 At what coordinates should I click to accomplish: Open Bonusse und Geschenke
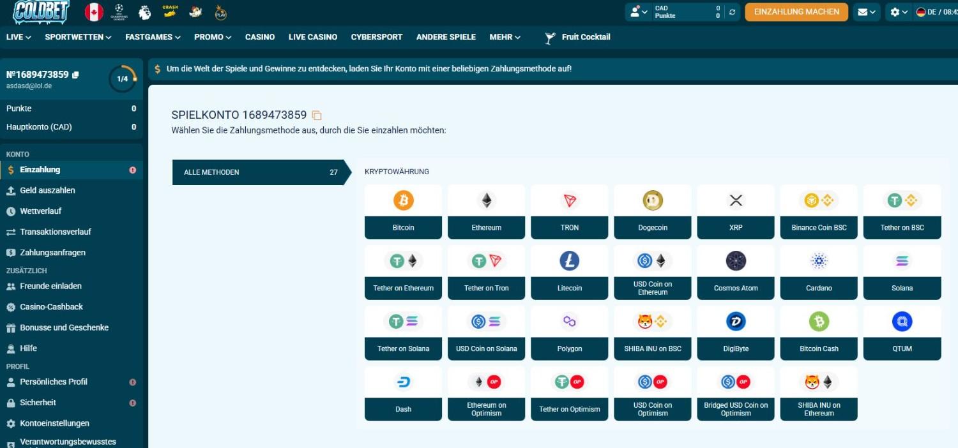72,327
